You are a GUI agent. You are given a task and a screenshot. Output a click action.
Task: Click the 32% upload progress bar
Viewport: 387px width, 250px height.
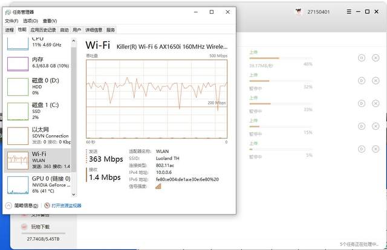[x=281, y=81]
